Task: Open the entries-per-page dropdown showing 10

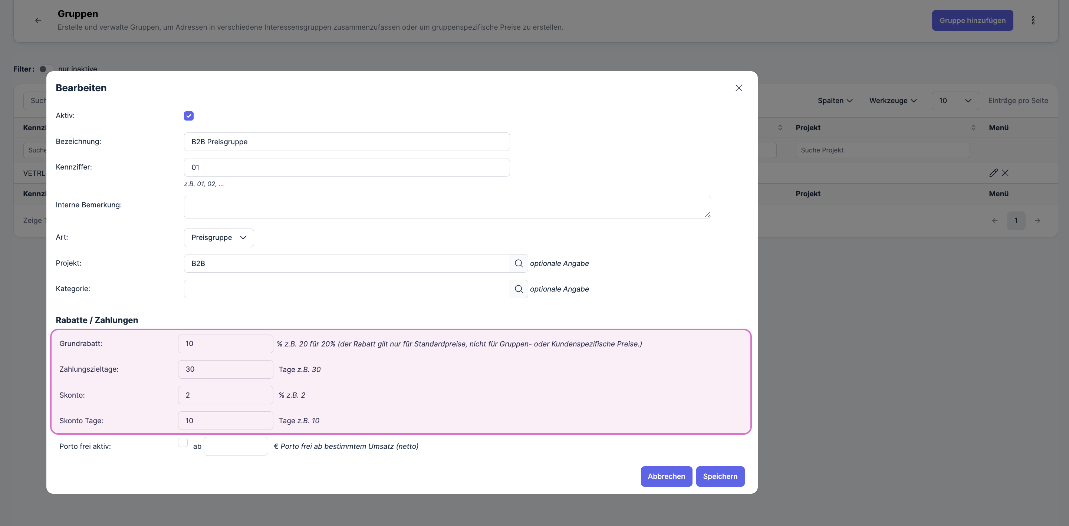Action: [954, 101]
